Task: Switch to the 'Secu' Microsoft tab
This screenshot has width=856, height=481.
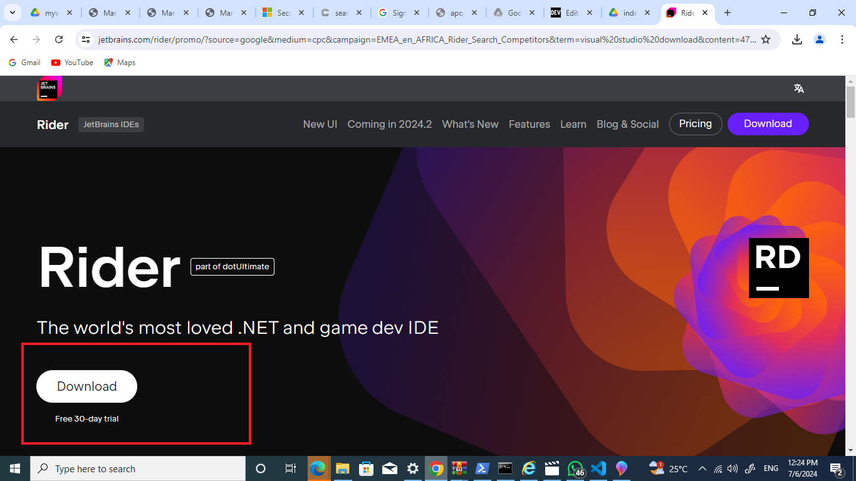Action: (283, 13)
